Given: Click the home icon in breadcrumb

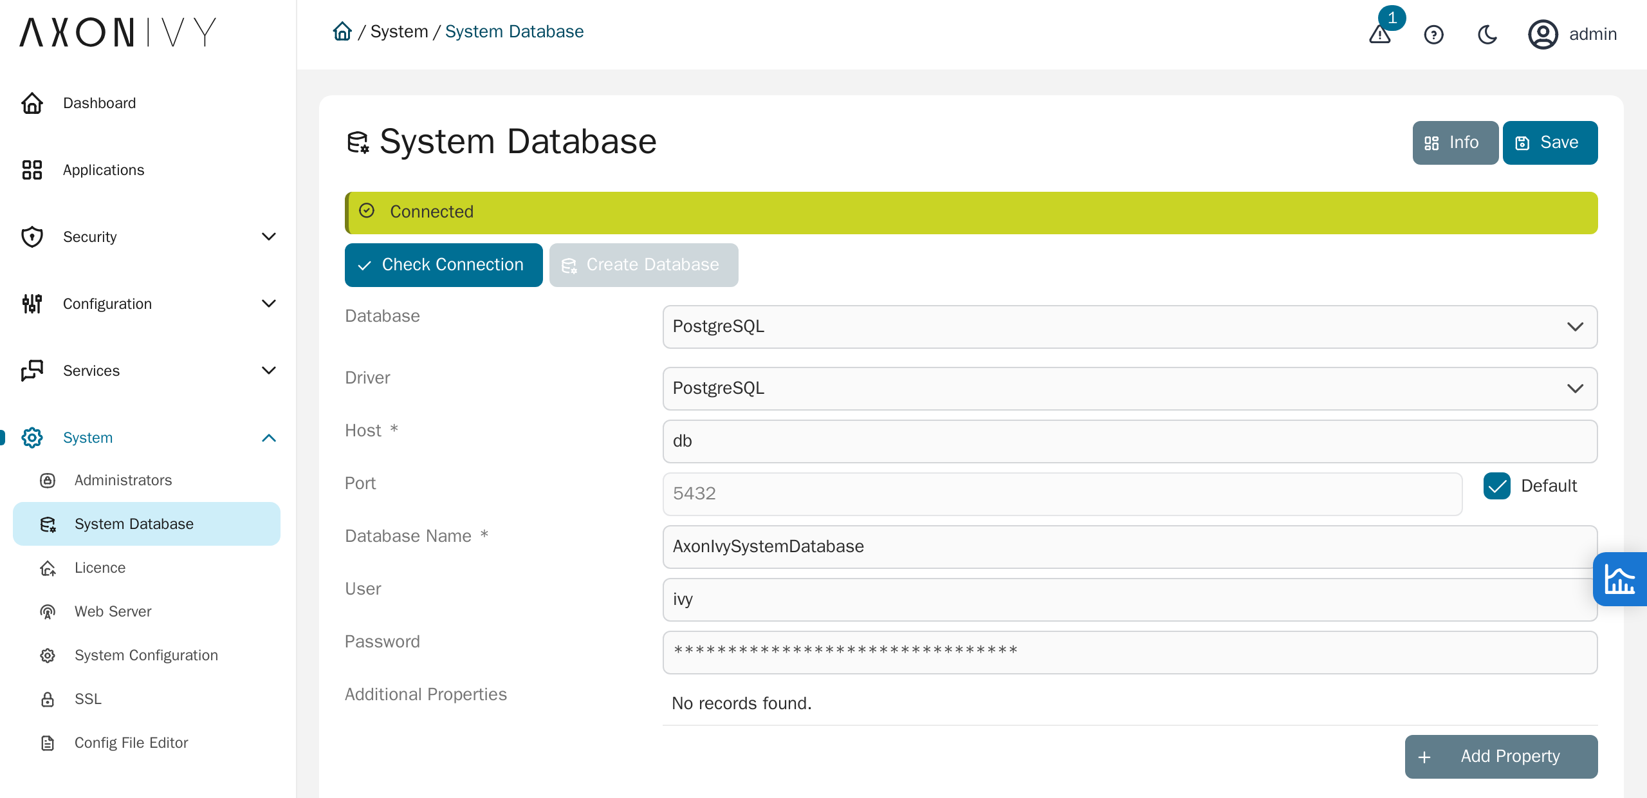Looking at the screenshot, I should tap(342, 32).
